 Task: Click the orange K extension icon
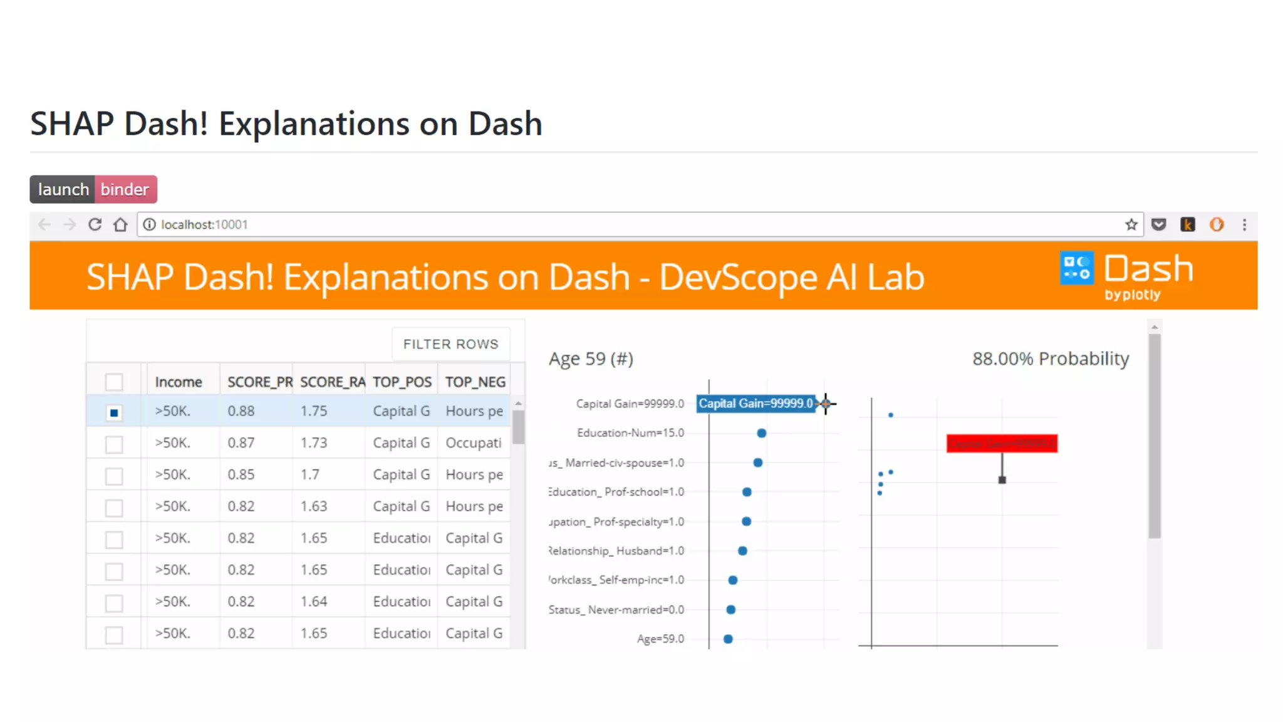pyautogui.click(x=1187, y=224)
